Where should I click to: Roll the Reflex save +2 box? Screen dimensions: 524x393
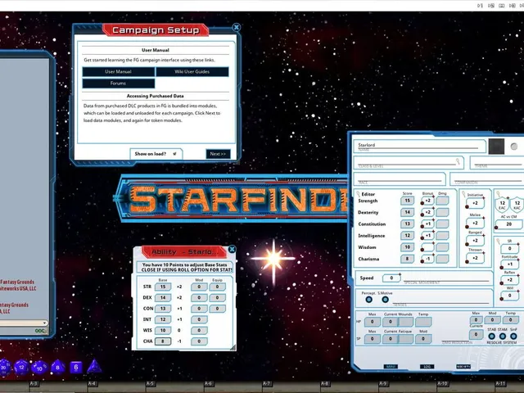[510, 280]
